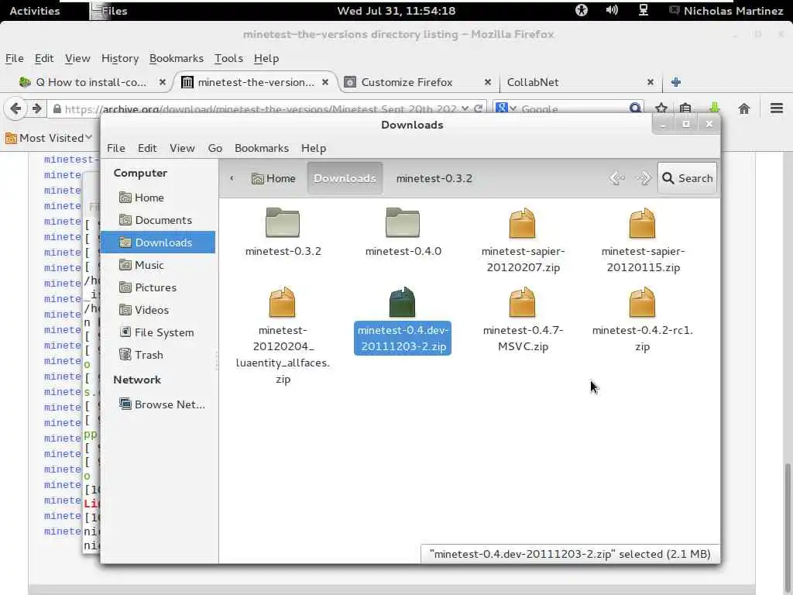Click the path bar left scroll chevron
This screenshot has width=793, height=595.
232,178
